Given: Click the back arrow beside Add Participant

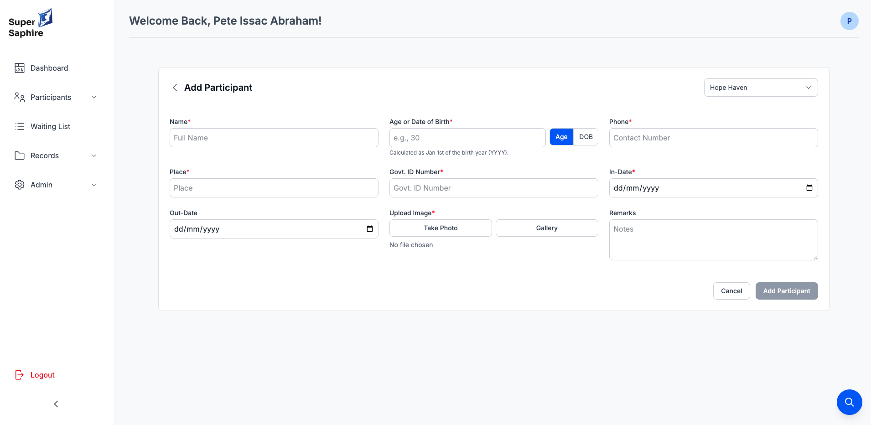Looking at the screenshot, I should pyautogui.click(x=175, y=88).
